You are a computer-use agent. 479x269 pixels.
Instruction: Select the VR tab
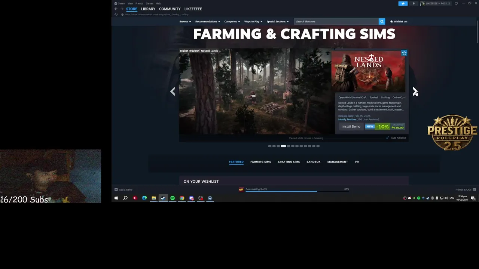[357, 162]
